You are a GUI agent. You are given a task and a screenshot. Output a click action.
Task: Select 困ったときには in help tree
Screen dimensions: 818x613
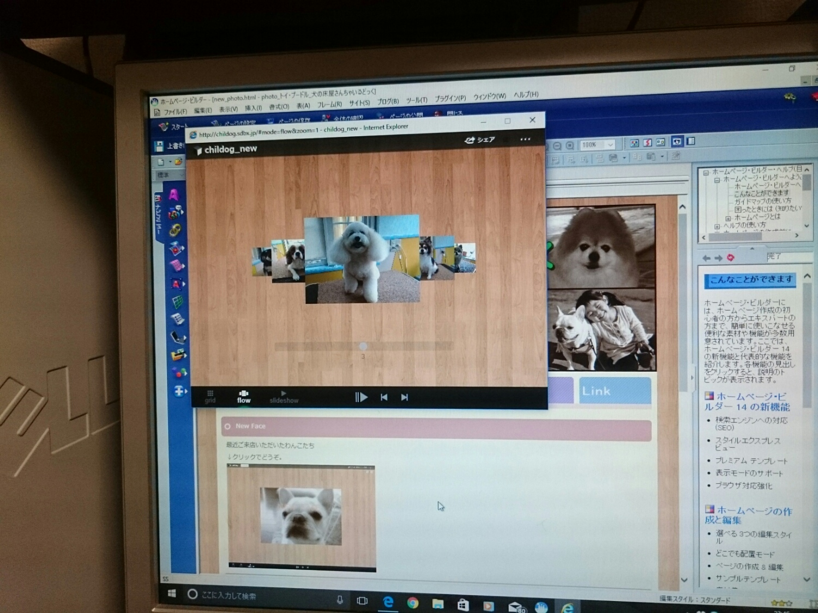coord(768,208)
